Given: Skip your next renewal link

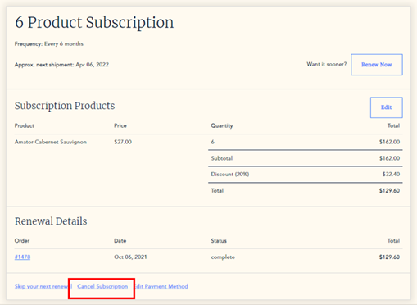Looking at the screenshot, I should coord(43,286).
